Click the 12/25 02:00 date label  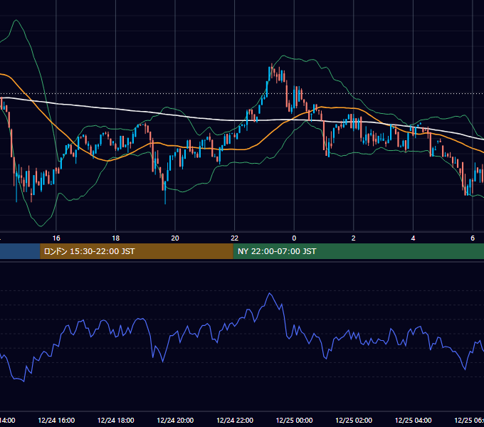pos(354,421)
